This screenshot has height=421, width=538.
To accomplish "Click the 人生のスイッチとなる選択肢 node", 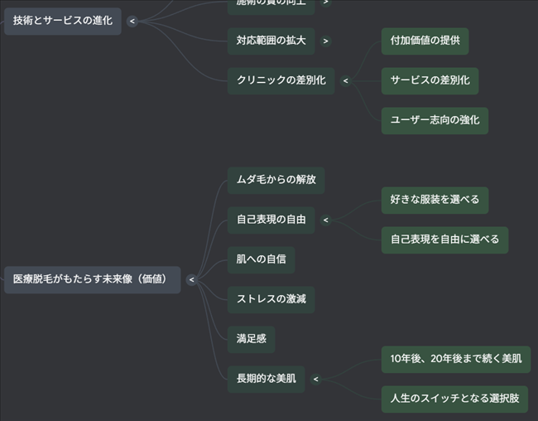I will coord(454,399).
